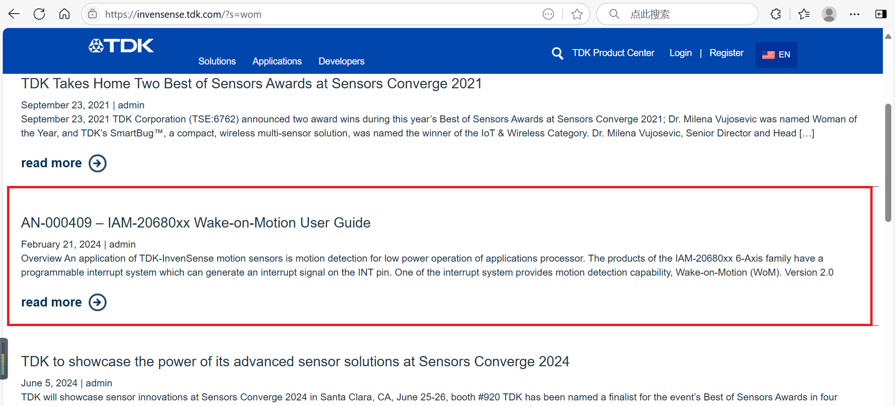Open the browser extensions puzzle icon
Image resolution: width=895 pixels, height=406 pixels.
pyautogui.click(x=776, y=14)
